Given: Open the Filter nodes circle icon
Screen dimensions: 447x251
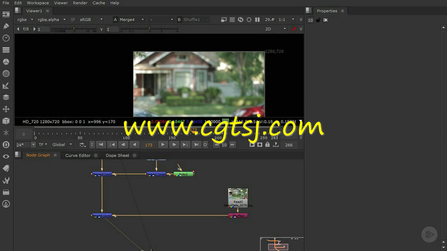Looking at the screenshot, I should click(x=6, y=74).
